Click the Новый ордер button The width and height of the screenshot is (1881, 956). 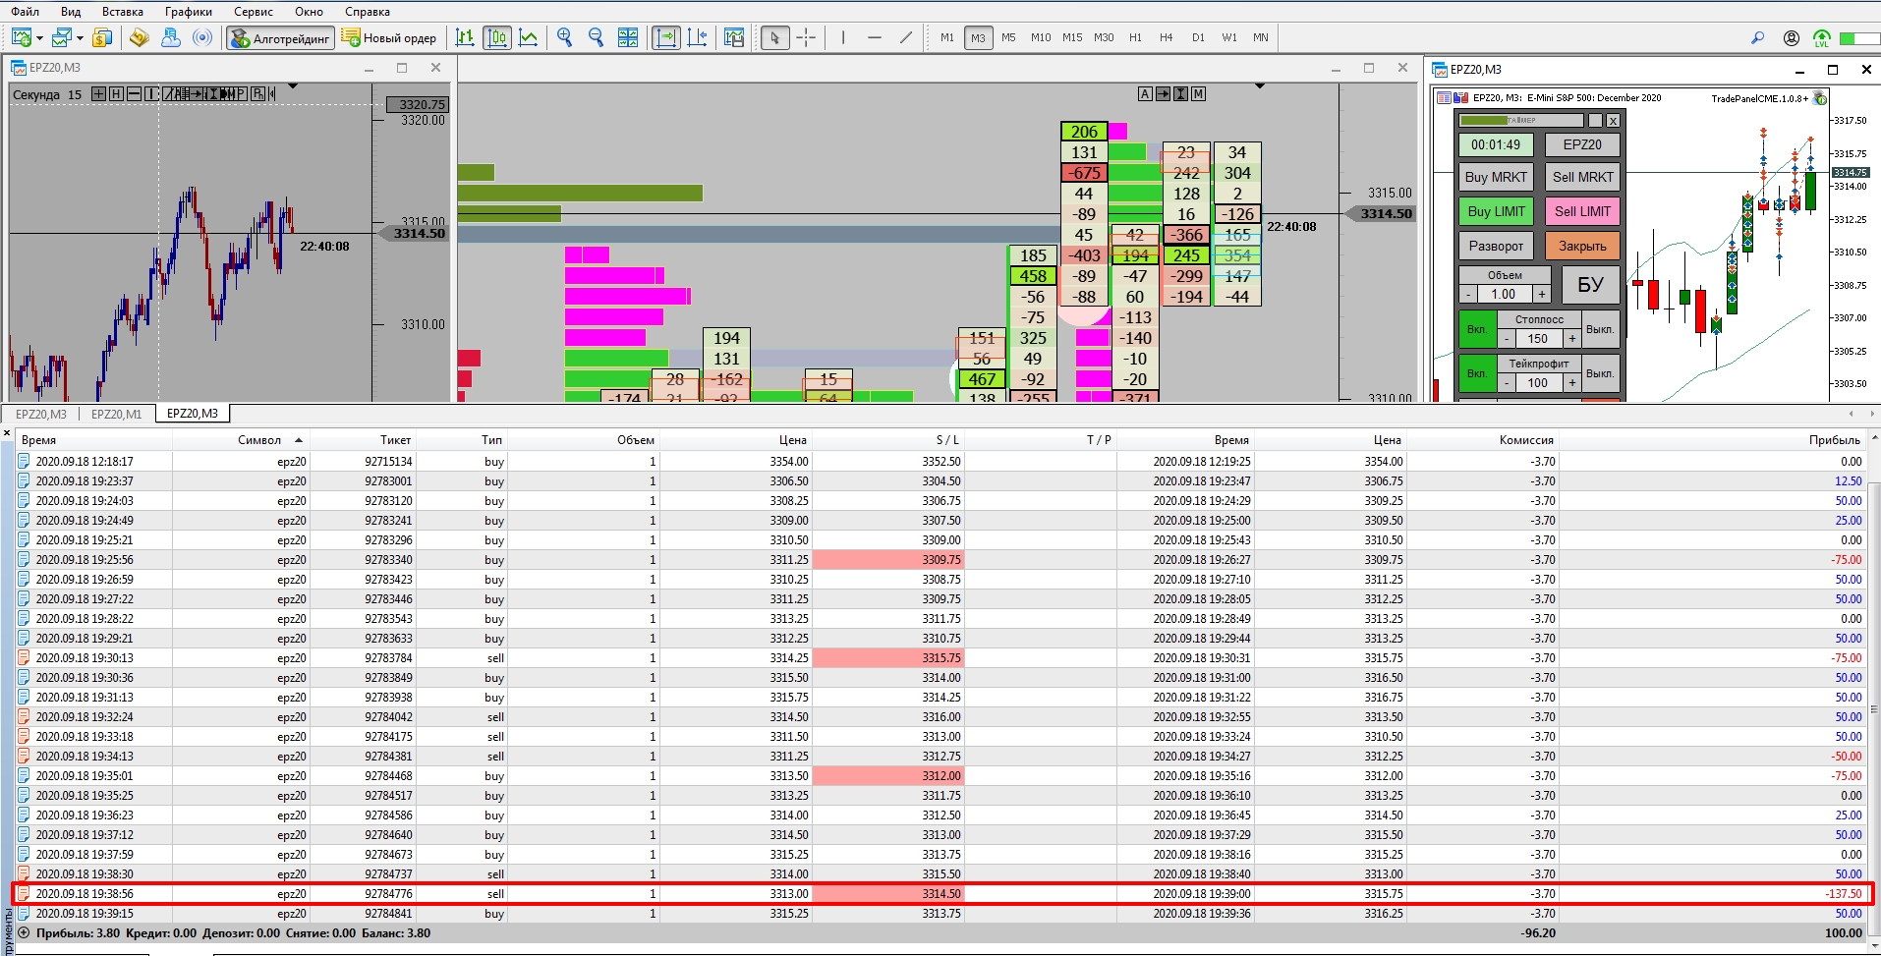(390, 37)
